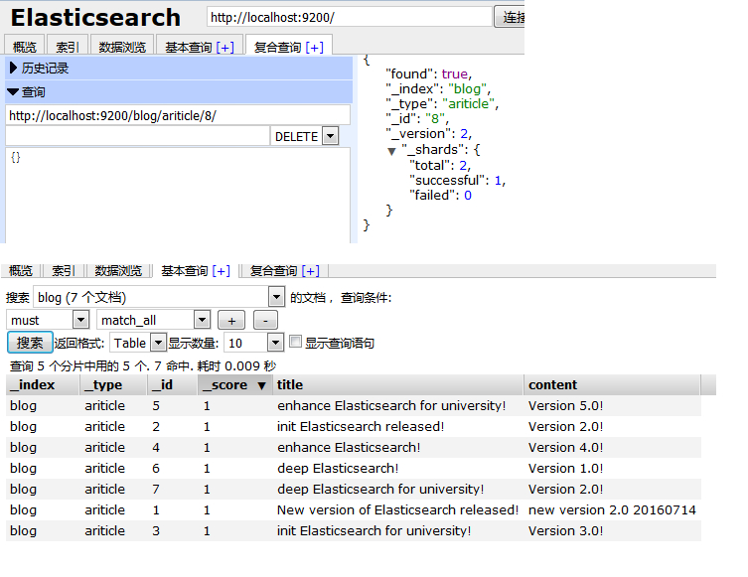Image resolution: width=748 pixels, height=577 pixels.
Task: Click the Elasticsearch header title
Action: 95,18
